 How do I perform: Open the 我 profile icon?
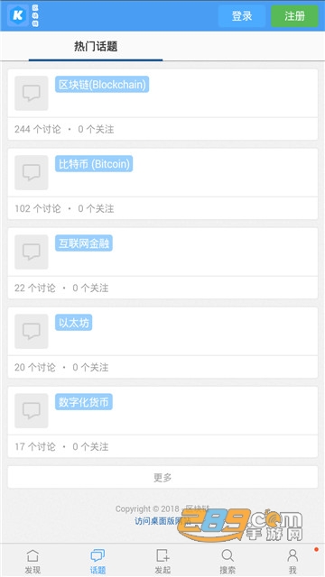click(x=292, y=555)
